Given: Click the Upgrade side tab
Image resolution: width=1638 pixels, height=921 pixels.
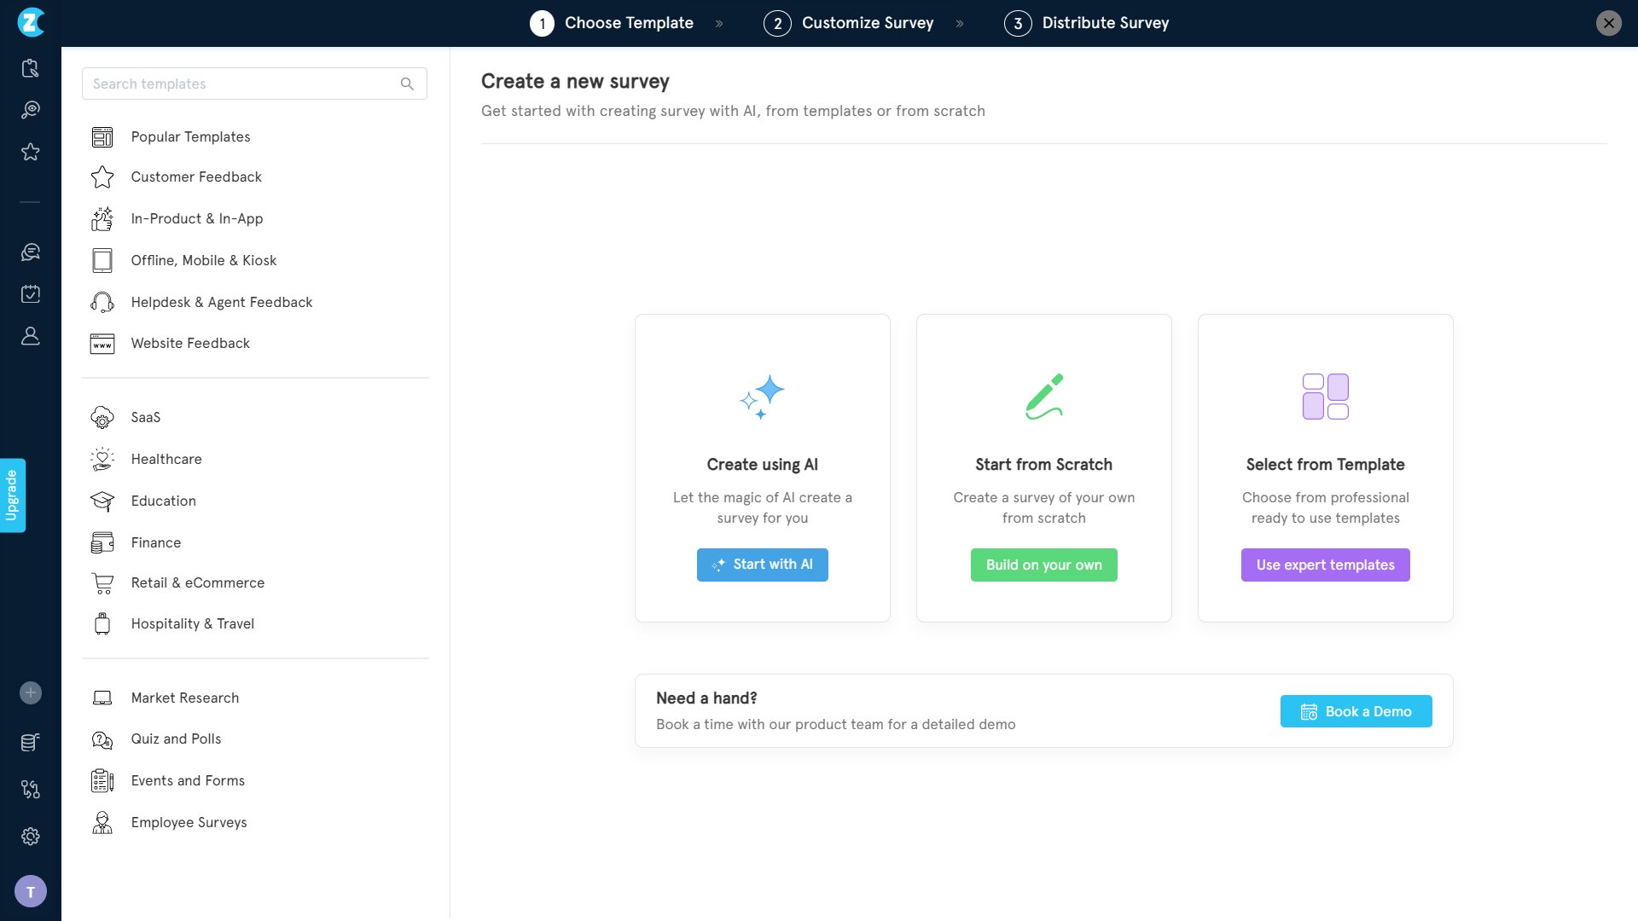Looking at the screenshot, I should tap(12, 495).
